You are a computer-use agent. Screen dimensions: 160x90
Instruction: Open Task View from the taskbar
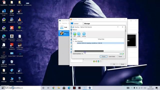click(48, 88)
